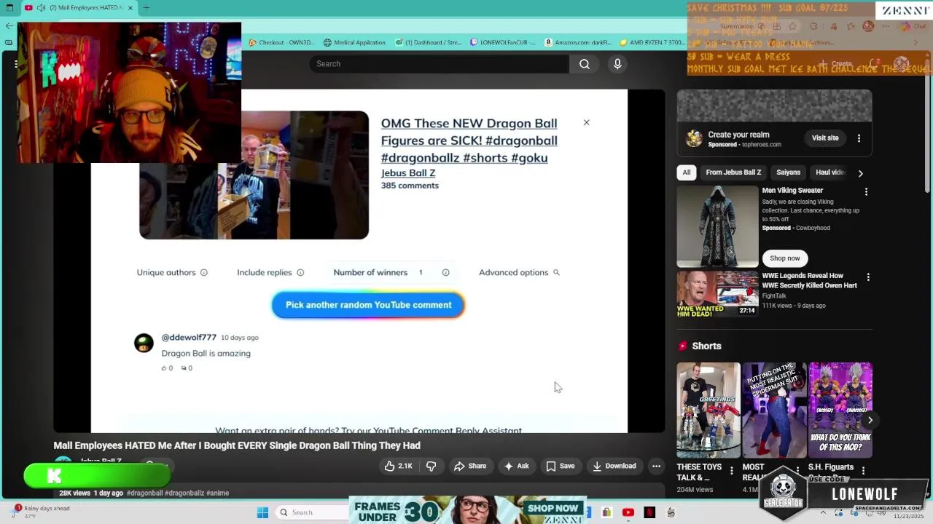Close the comment picker video card
This screenshot has width=933, height=524.
[586, 122]
